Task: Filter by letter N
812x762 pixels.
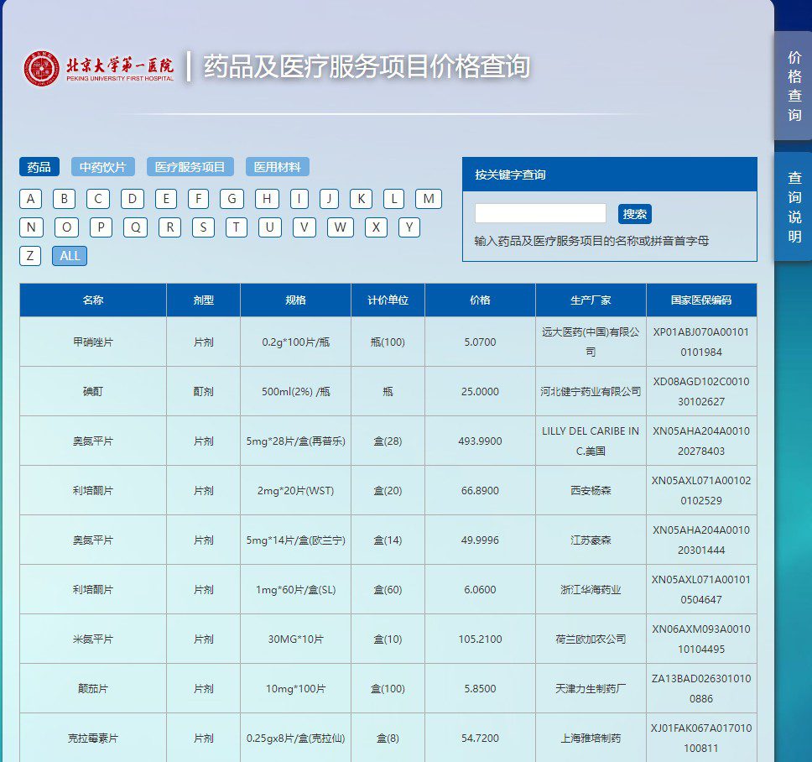Action: tap(31, 227)
